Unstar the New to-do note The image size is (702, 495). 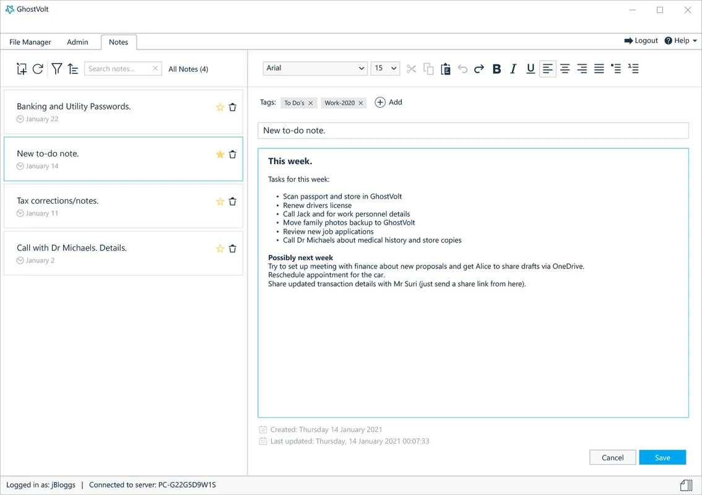pyautogui.click(x=220, y=155)
